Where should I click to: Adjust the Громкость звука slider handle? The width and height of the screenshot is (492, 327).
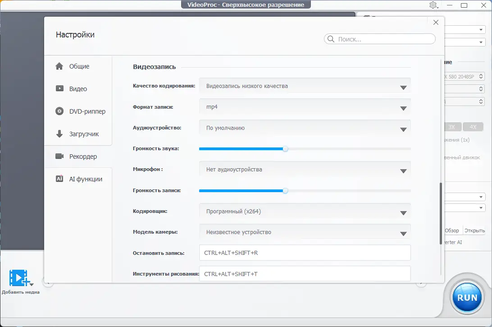285,148
